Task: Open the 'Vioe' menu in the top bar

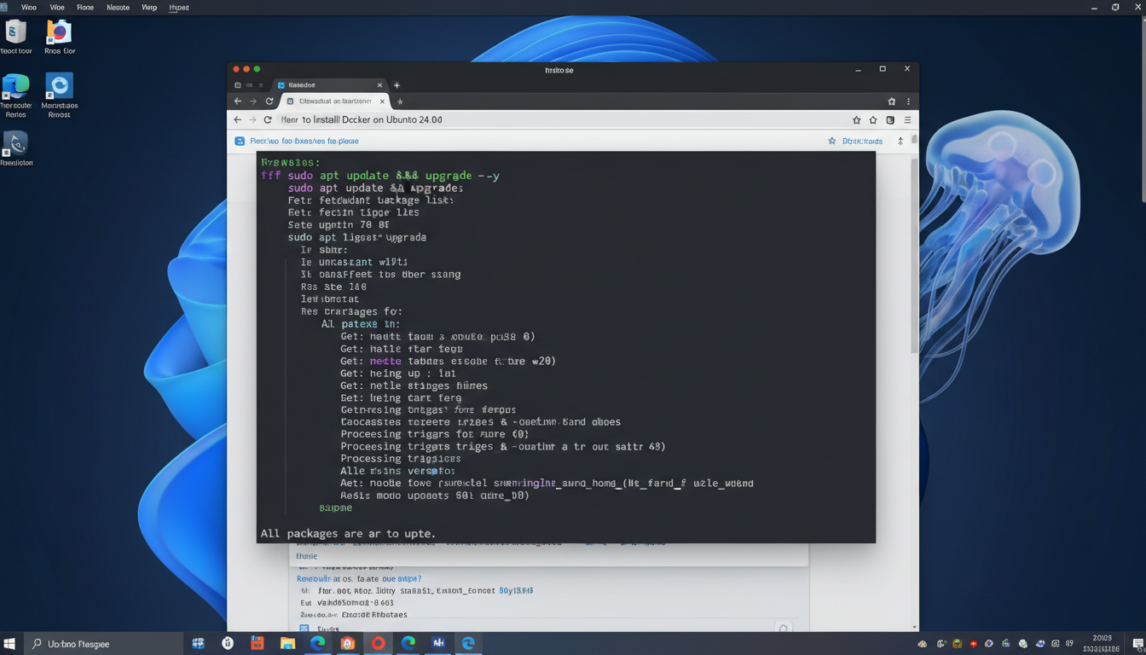Action: (x=57, y=7)
